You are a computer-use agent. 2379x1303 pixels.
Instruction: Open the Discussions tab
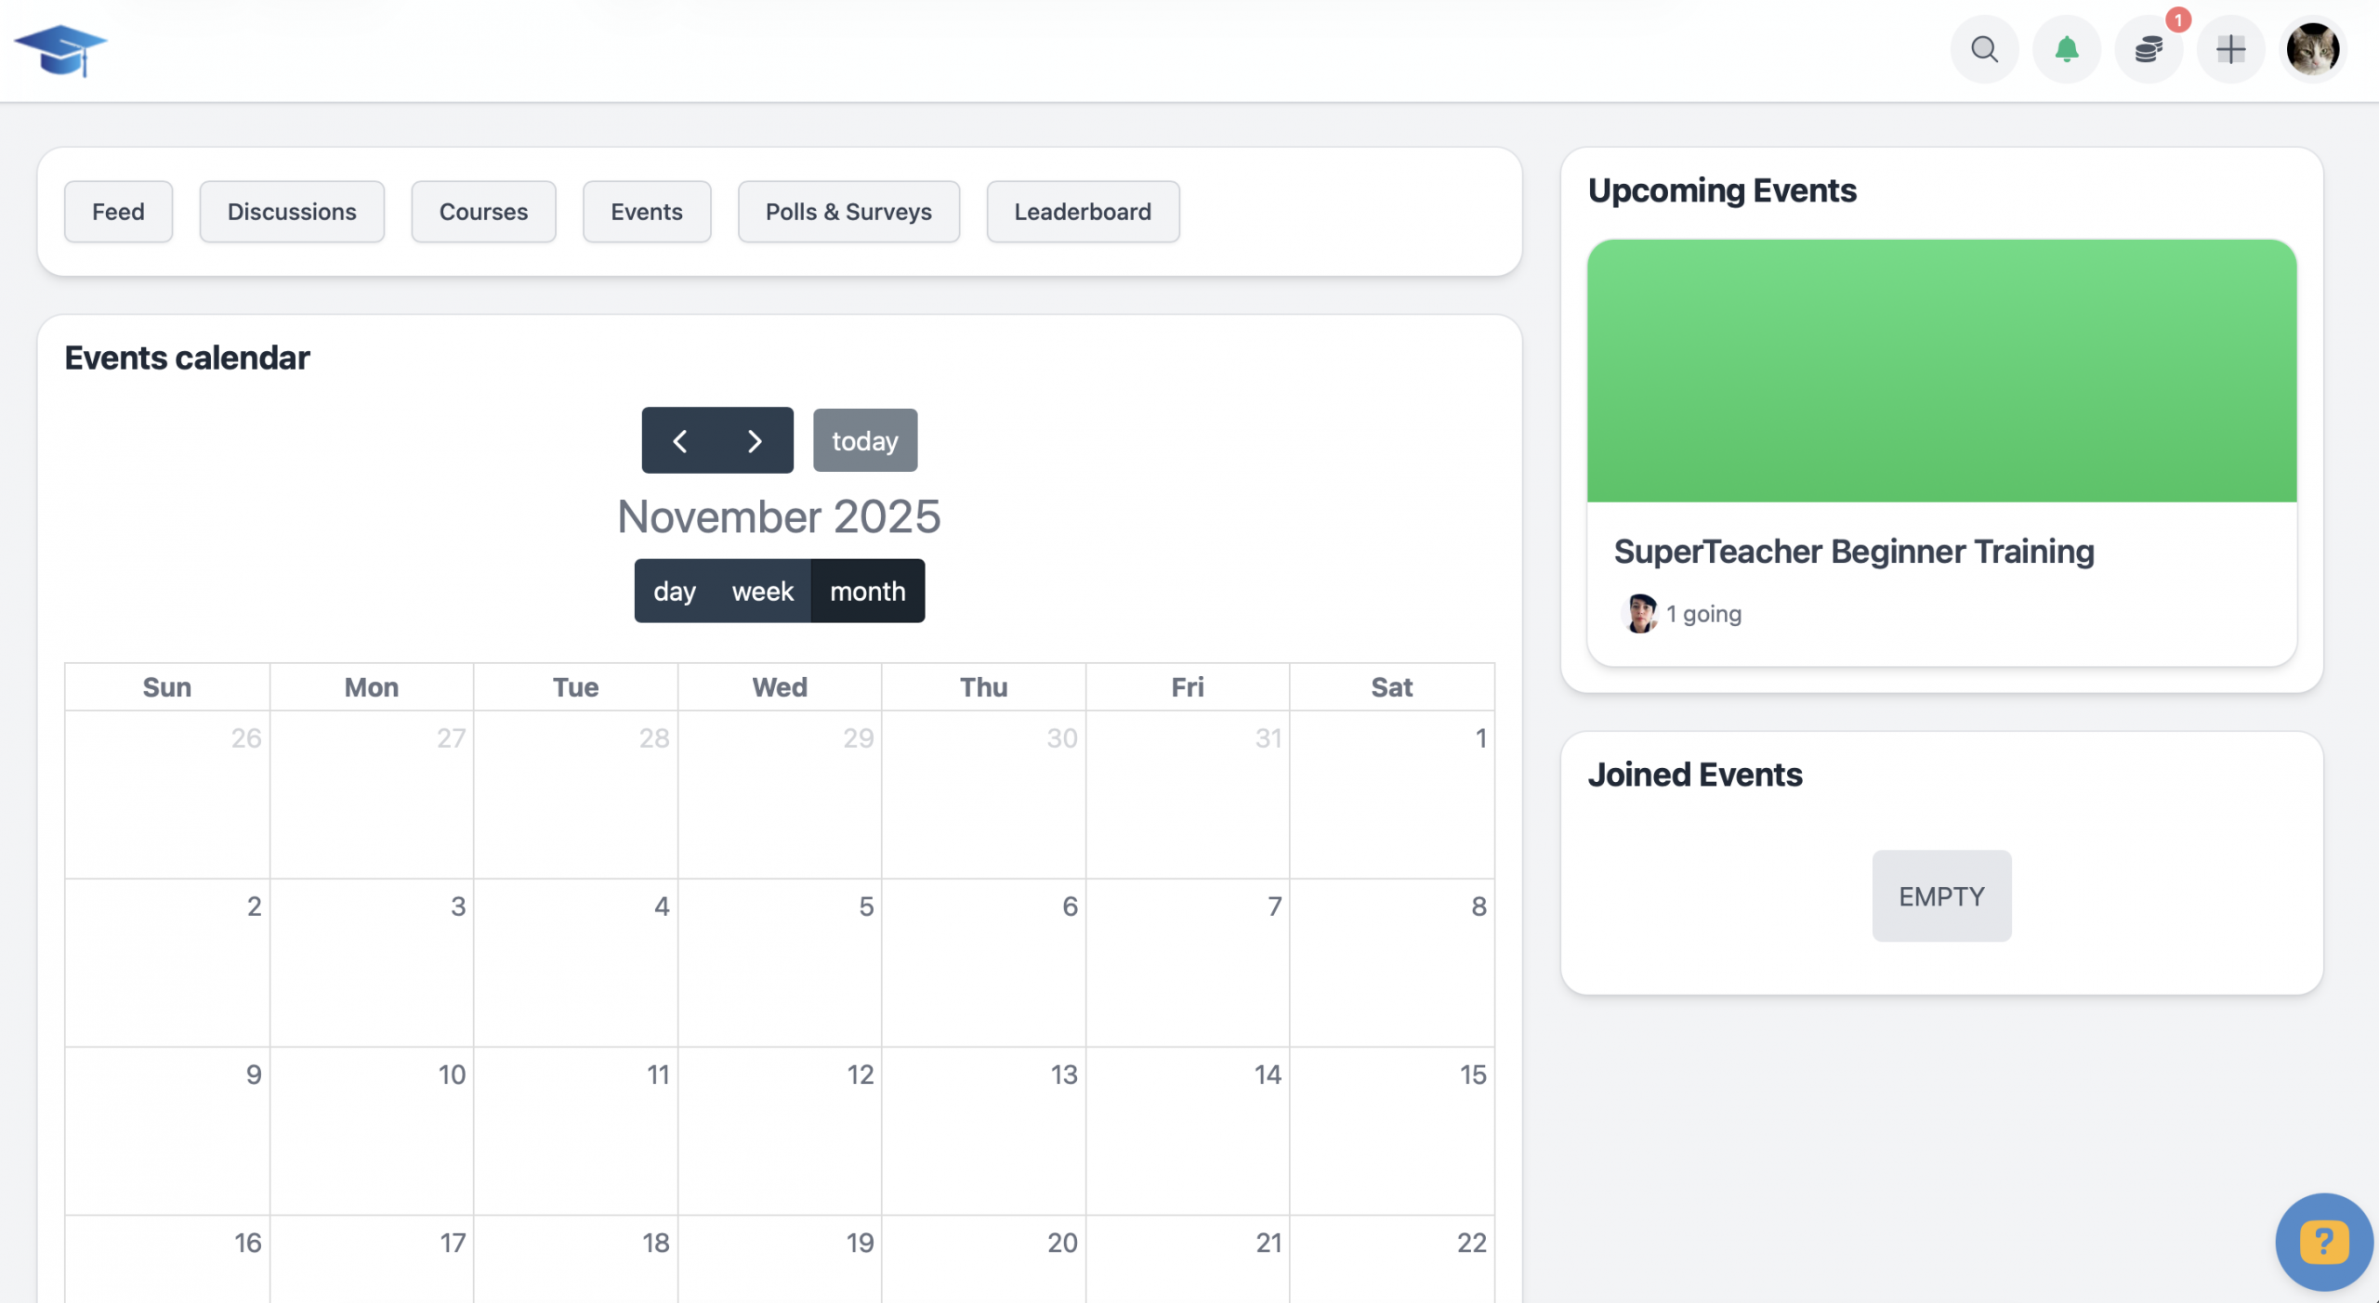coord(292,212)
